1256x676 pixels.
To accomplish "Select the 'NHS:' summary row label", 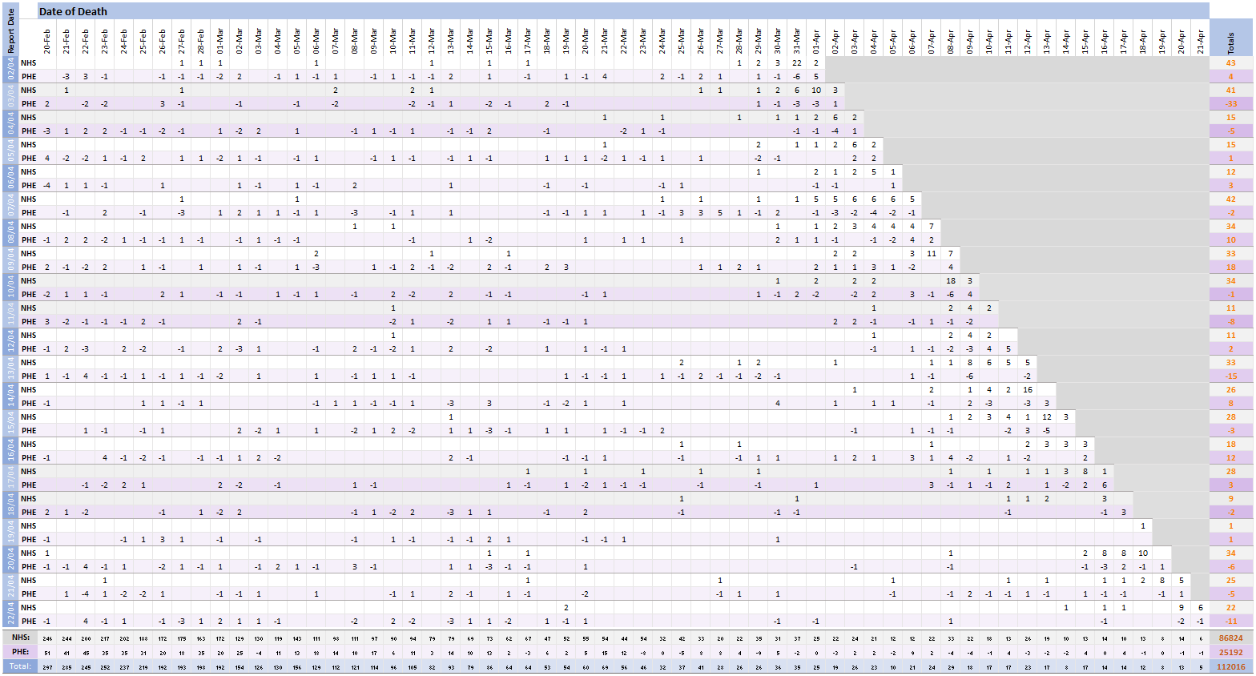I will click(22, 638).
